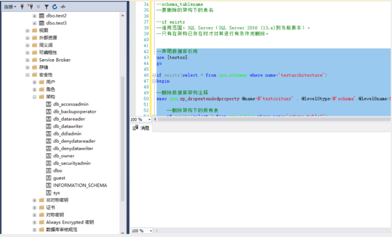Select the dbo schema icon

49,171
